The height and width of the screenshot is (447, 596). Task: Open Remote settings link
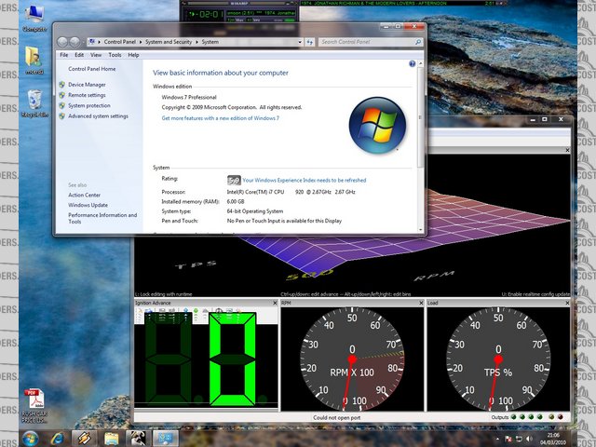(x=87, y=95)
